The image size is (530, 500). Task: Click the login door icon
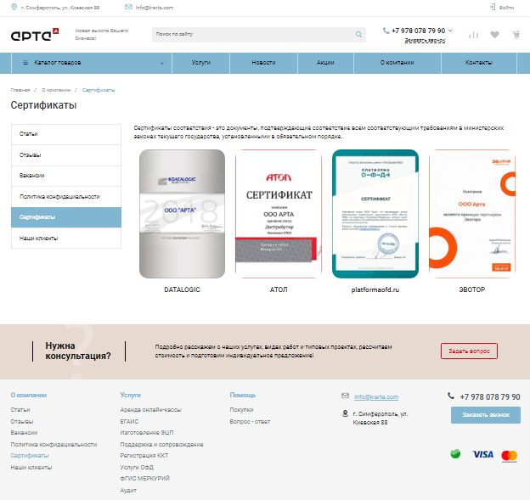(x=493, y=7)
